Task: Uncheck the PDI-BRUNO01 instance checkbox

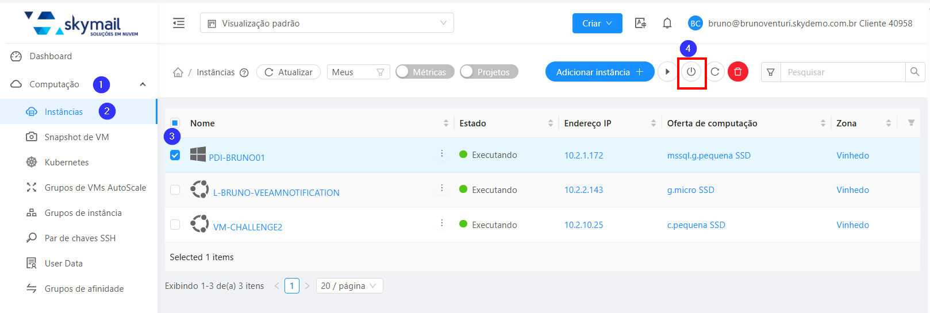Action: (175, 155)
